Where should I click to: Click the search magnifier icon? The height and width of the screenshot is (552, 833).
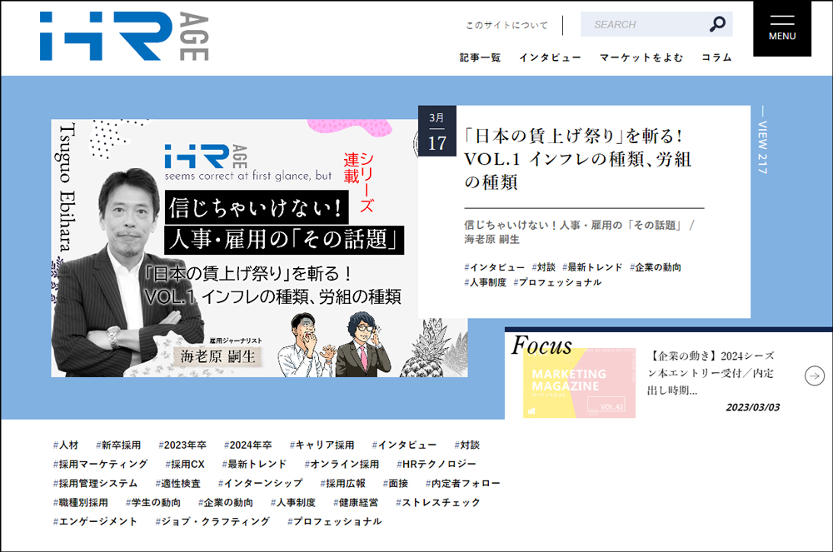point(717,24)
